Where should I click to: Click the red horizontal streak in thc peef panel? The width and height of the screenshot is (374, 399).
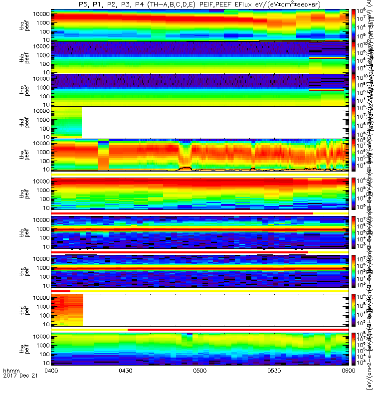(x=327, y=90)
